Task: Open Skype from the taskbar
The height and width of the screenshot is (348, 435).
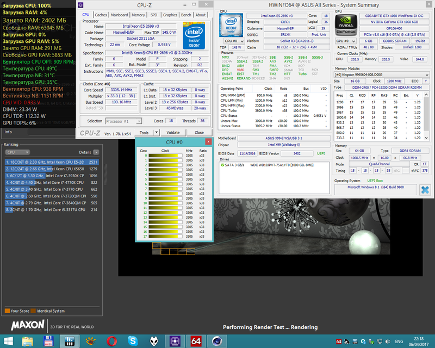Action: pyautogui.click(x=133, y=341)
